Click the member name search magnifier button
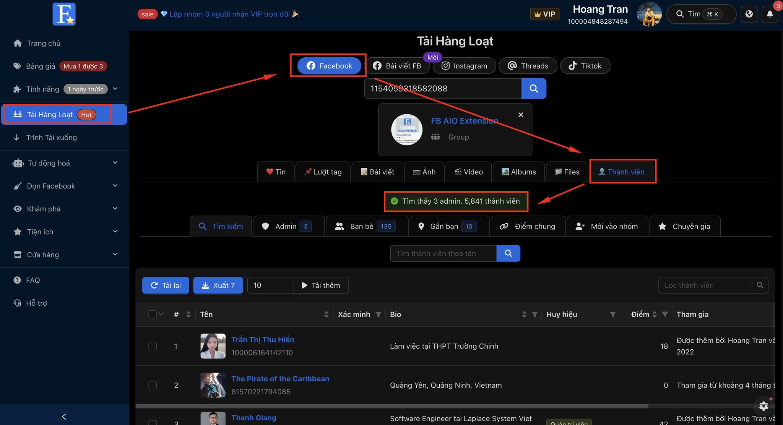783x425 pixels. [508, 253]
